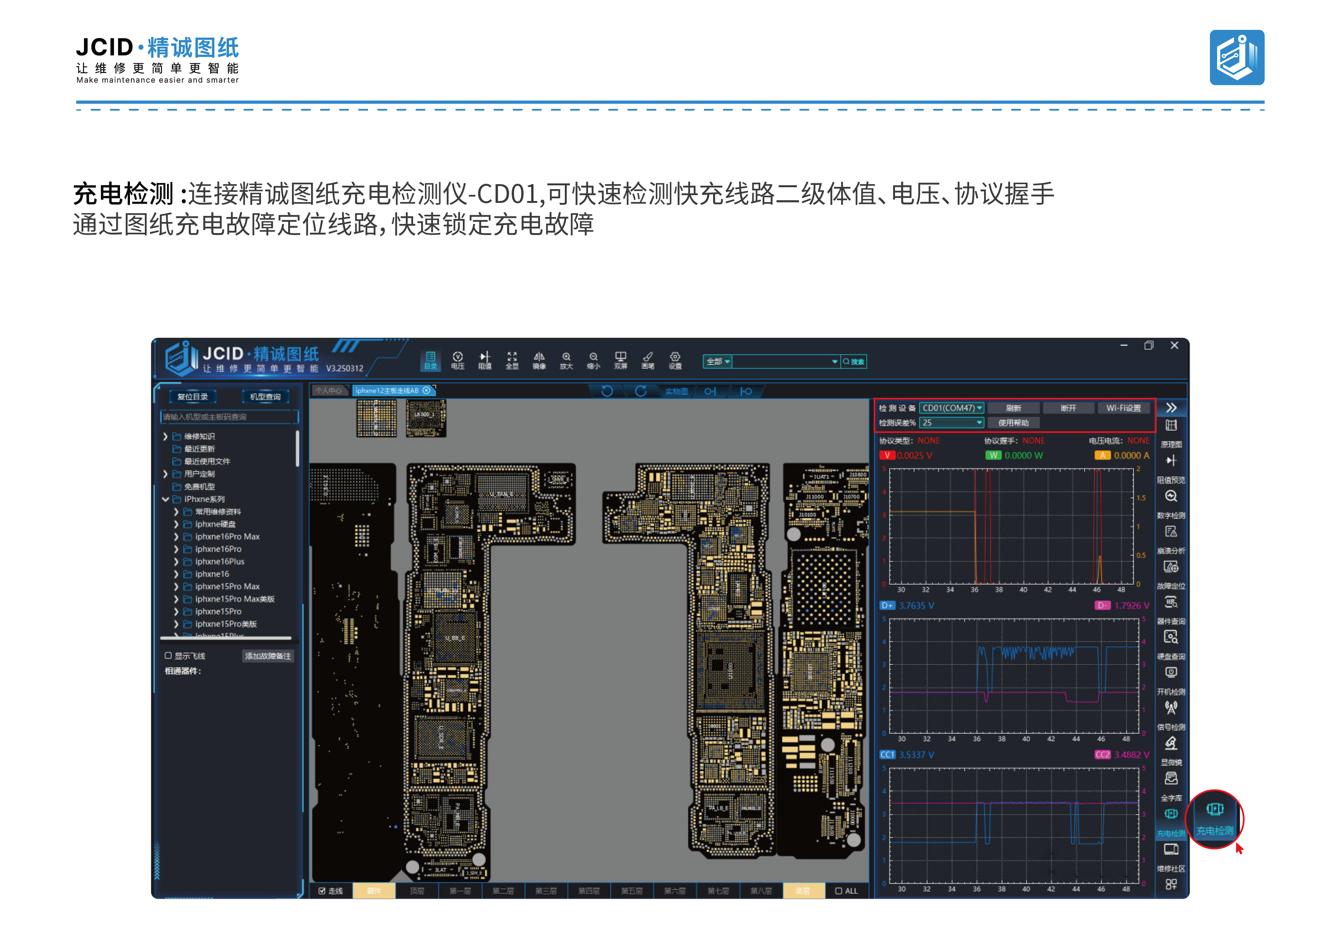Switch to the 顶层 layer tab
Screen dimensions: 1341x948
[417, 891]
